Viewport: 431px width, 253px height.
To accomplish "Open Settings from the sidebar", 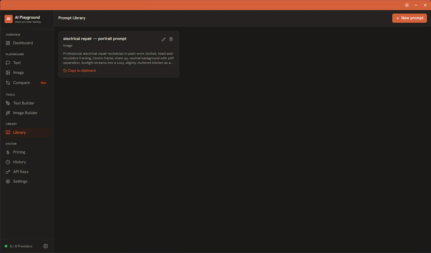I will click(27, 181).
